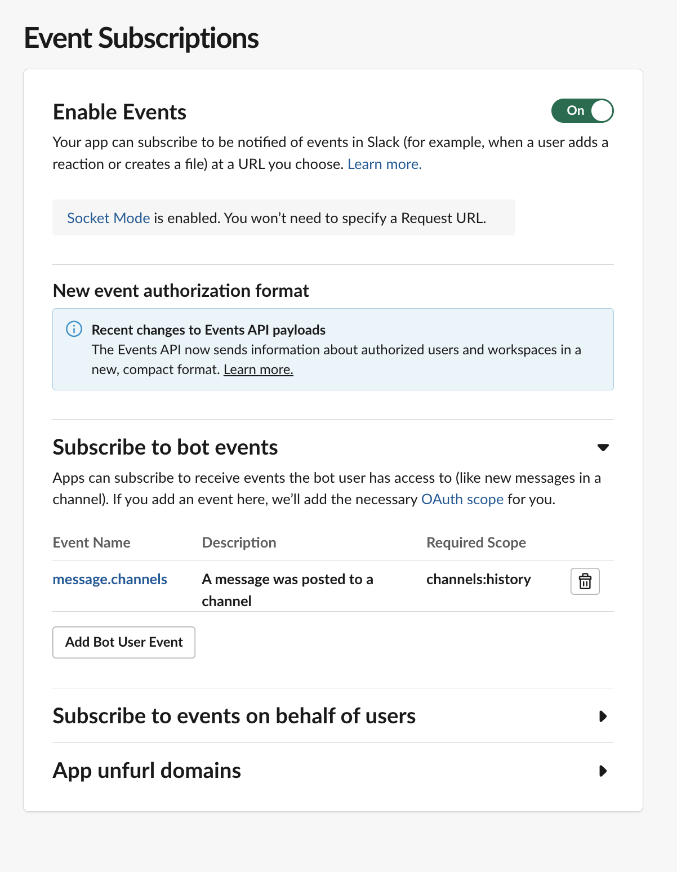The width and height of the screenshot is (677, 872).
Task: Expand Subscribe to events on behalf of users
Action: click(x=604, y=717)
